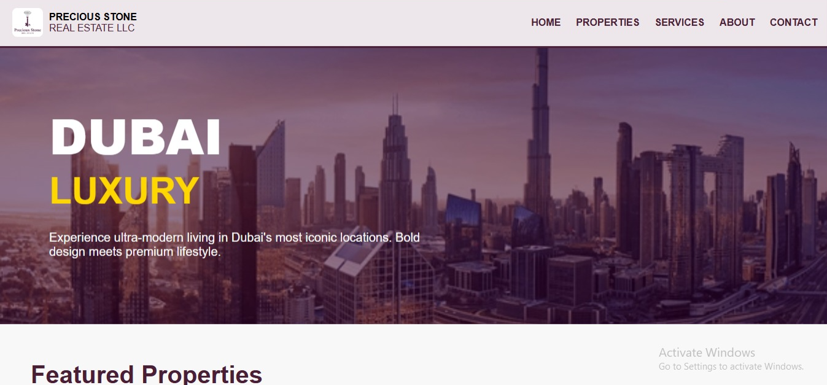Click the empty header space left of HOME
827x385 pixels.
[332, 23]
